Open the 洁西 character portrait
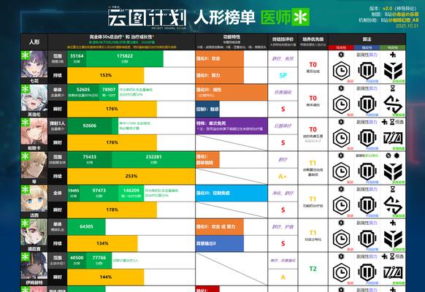Screen dimensions: 425x292 point(34,199)
